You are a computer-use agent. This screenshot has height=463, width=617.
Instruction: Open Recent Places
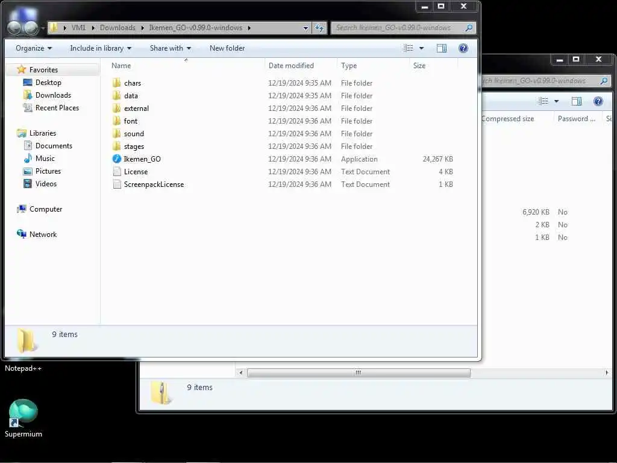click(57, 107)
